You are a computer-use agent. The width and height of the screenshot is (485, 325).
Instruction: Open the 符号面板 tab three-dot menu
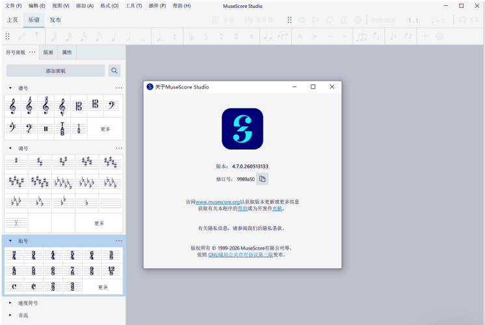tap(33, 52)
